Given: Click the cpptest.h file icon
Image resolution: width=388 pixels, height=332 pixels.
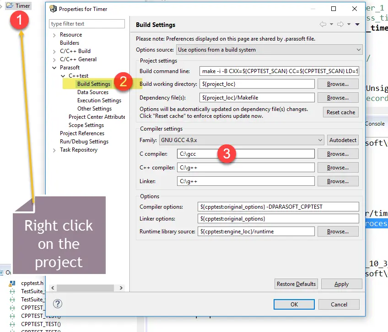Looking at the screenshot, I should (x=12, y=283).
